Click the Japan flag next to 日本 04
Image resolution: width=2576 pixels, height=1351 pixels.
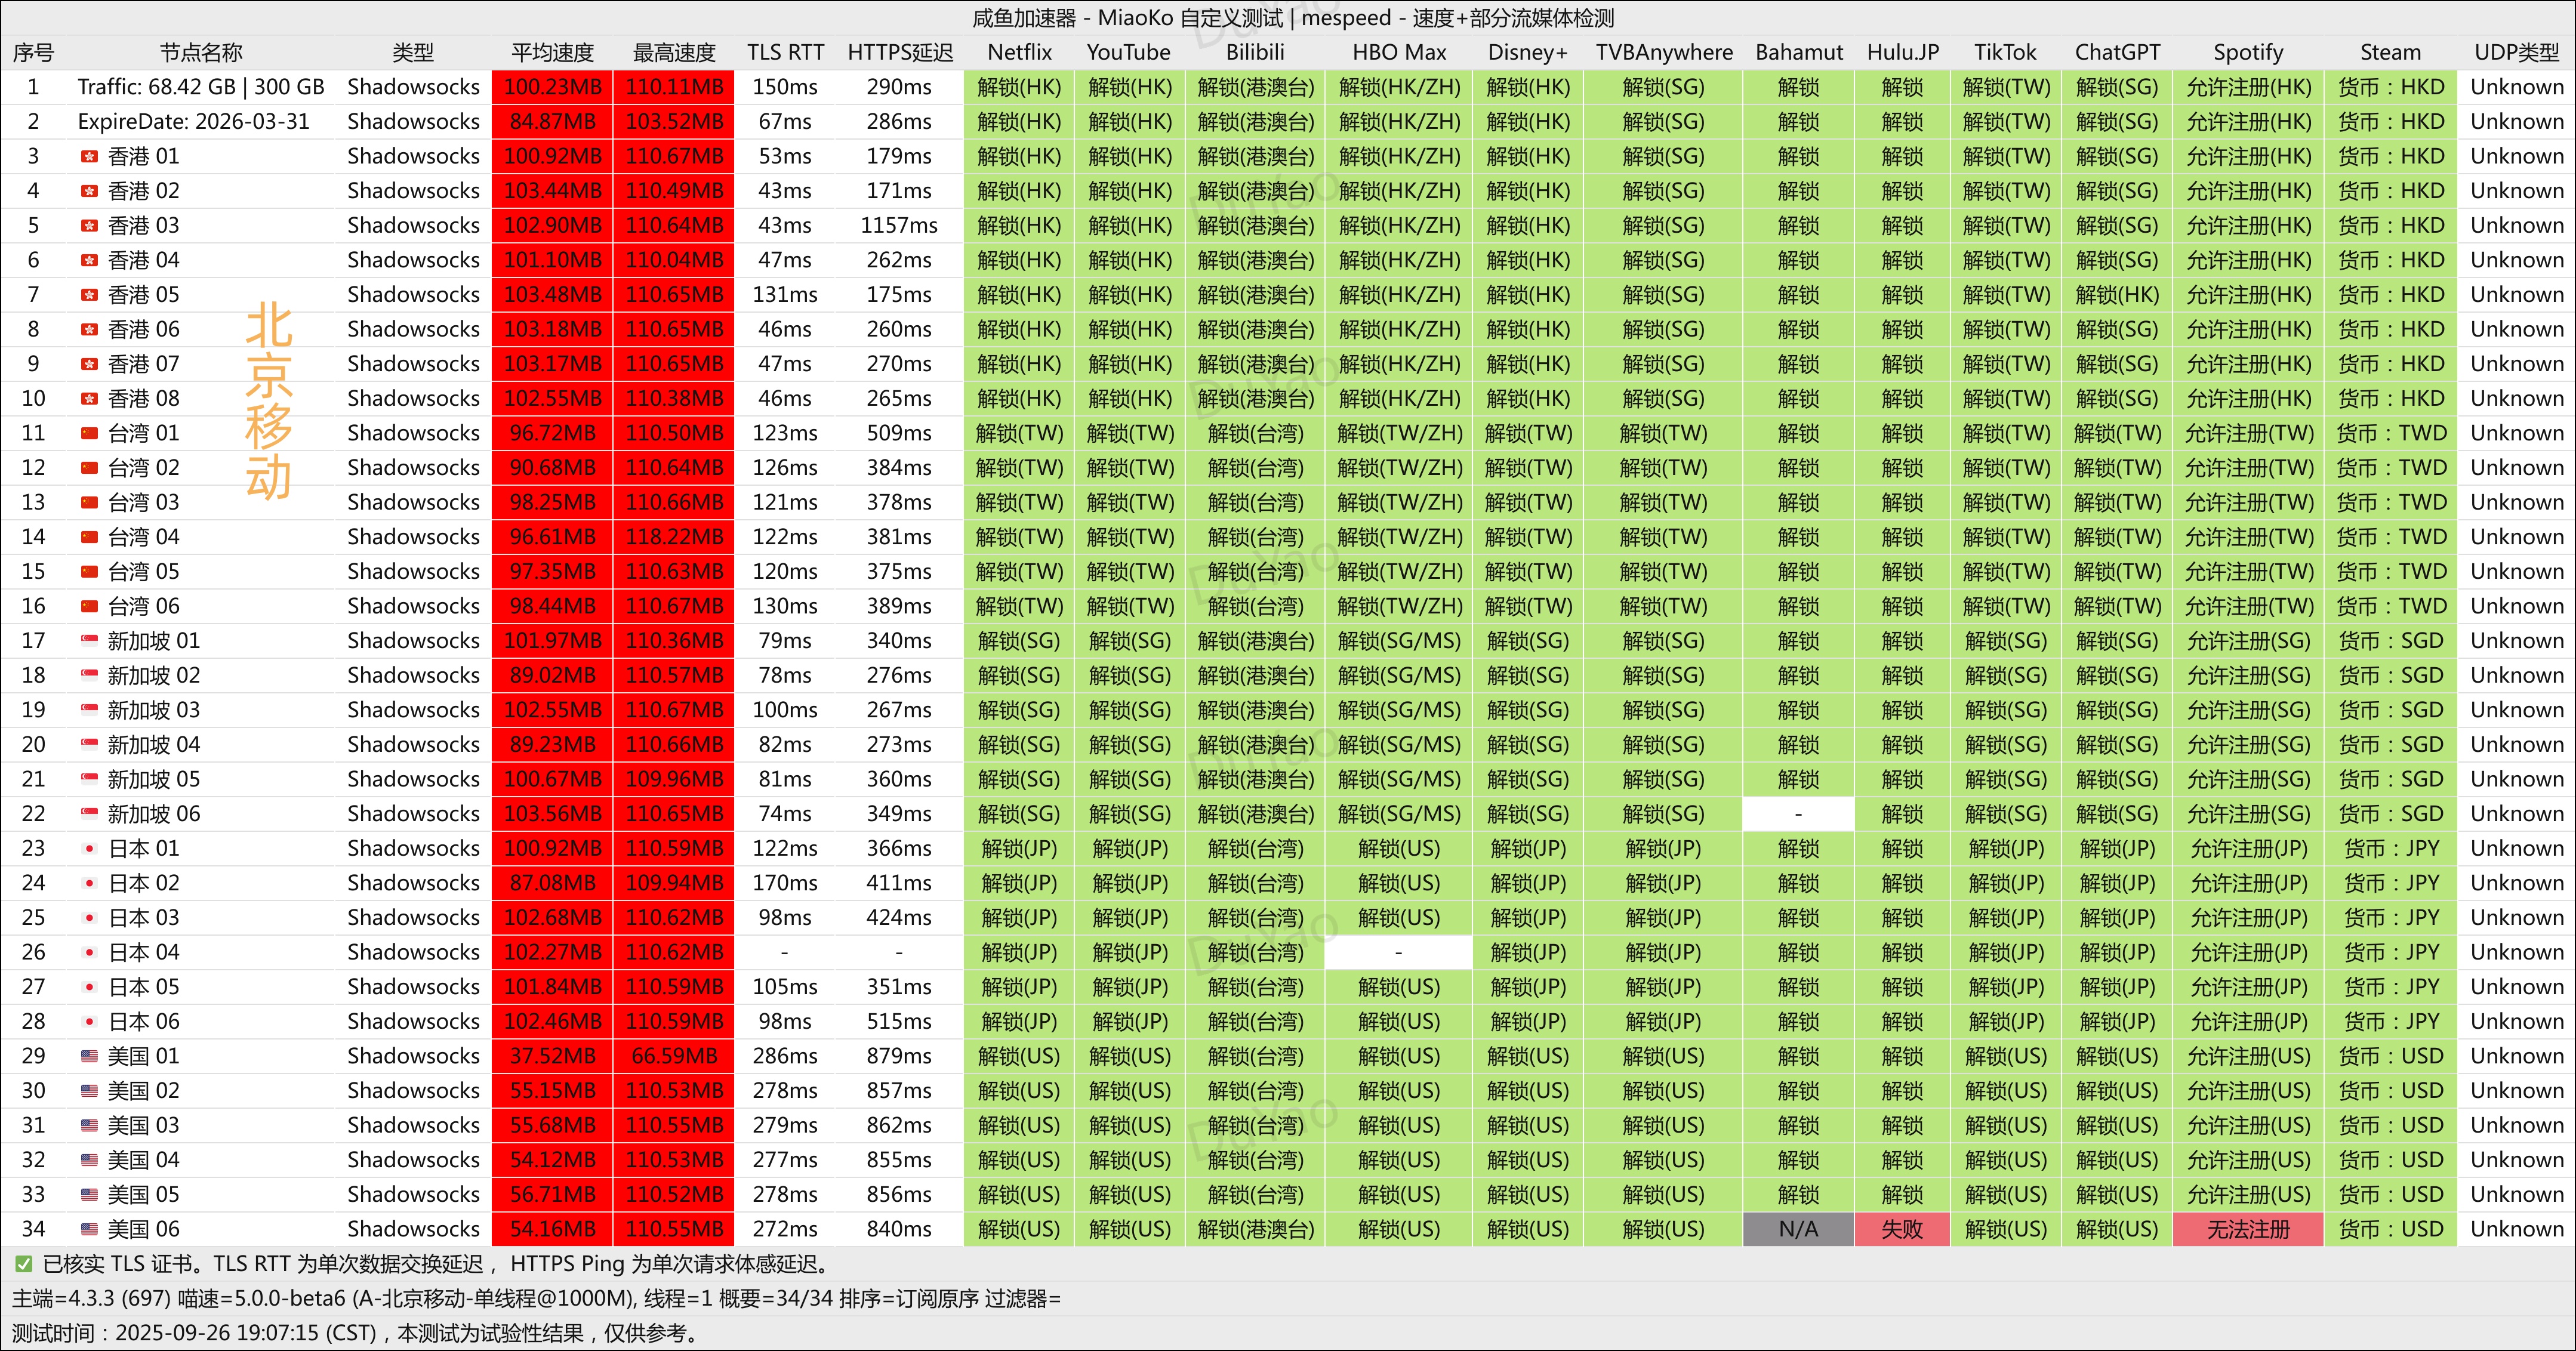pyautogui.click(x=90, y=953)
